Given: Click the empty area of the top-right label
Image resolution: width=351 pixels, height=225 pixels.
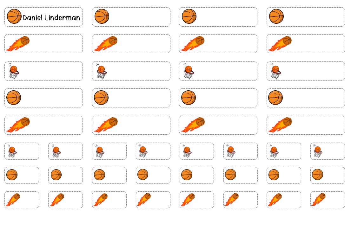Looking at the screenshot, I should point(314,17).
